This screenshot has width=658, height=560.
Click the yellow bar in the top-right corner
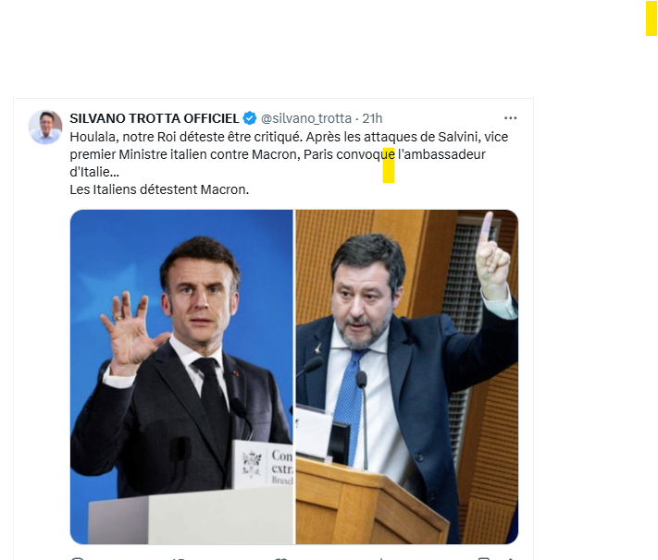pyautogui.click(x=652, y=18)
